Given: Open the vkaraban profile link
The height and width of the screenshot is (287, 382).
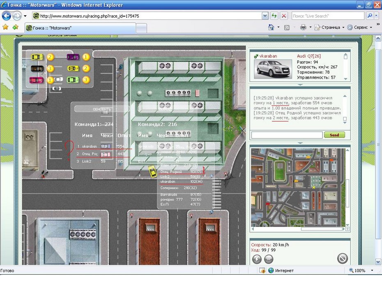Looking at the screenshot, I should (x=268, y=56).
